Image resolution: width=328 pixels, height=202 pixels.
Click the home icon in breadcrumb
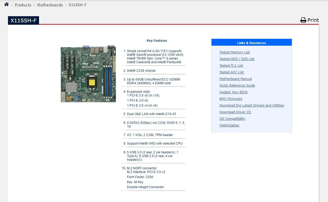6,4
